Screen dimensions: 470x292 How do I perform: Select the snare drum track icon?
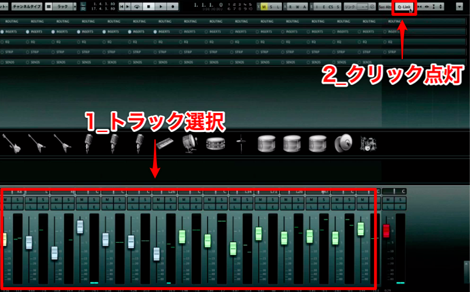[x=215, y=144]
